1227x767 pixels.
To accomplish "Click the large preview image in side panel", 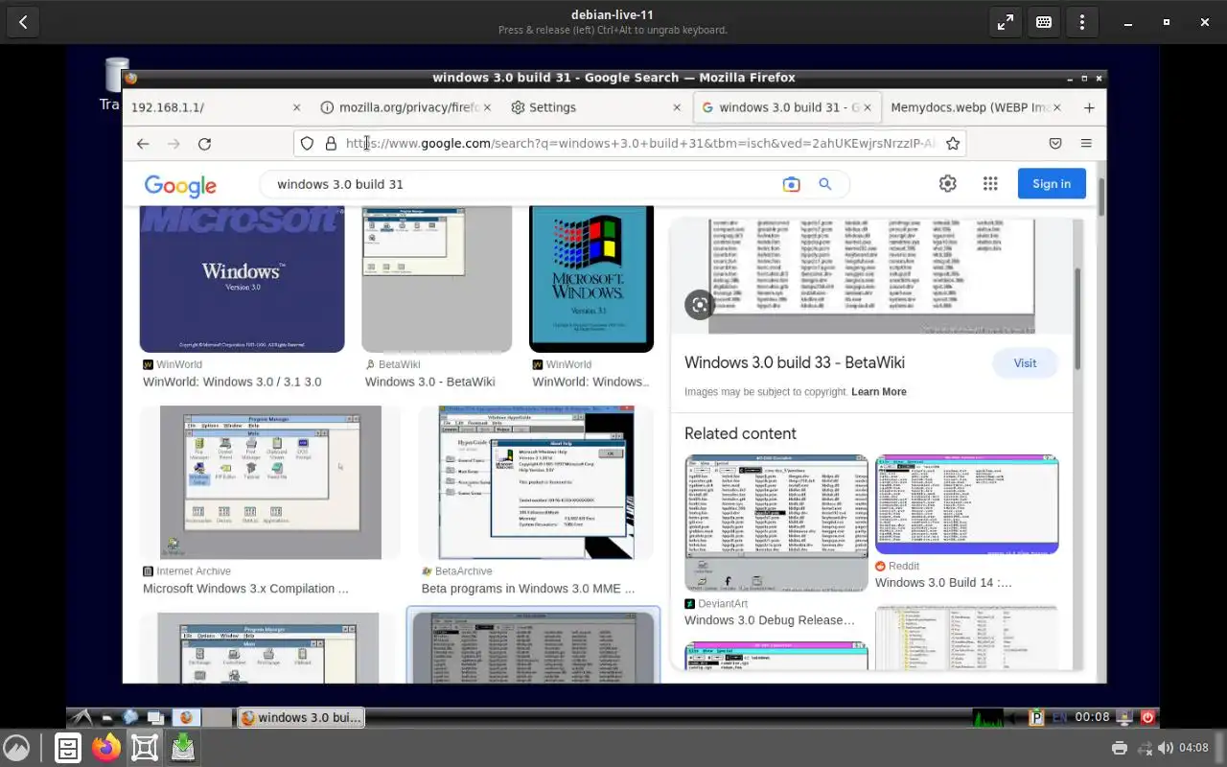I will tap(871, 276).
